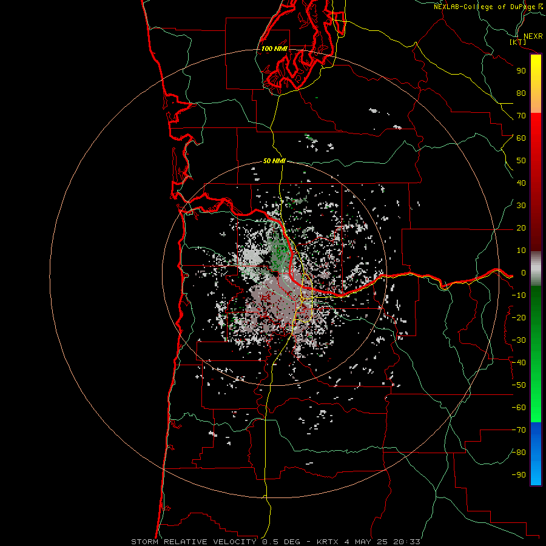Click the 70 value on velocity scale
546x546 pixels.
(521, 116)
